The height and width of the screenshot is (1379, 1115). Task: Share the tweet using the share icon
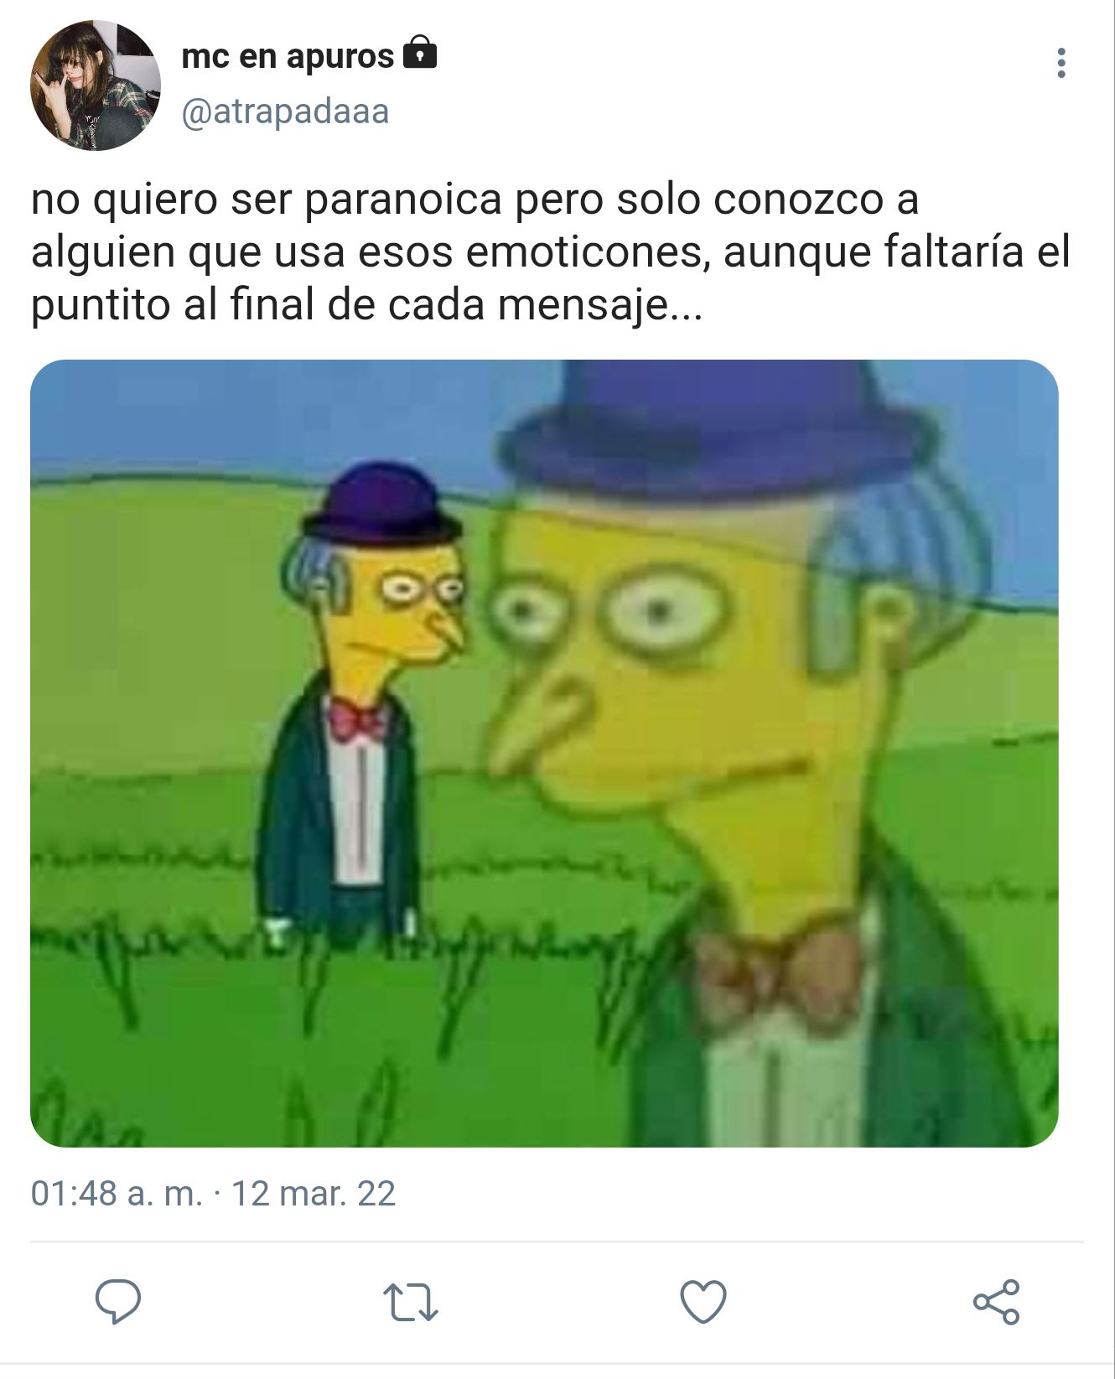pyautogui.click(x=997, y=1302)
